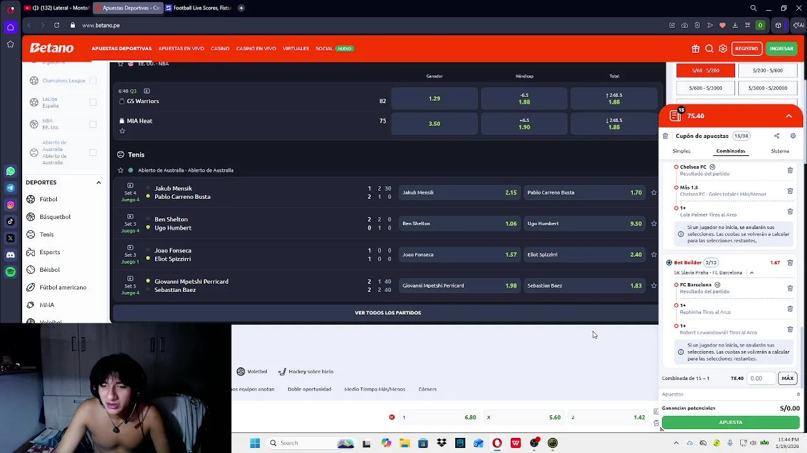The image size is (807, 453).
Task: Favorite the Shelton vs Humbert match
Action: click(x=654, y=223)
